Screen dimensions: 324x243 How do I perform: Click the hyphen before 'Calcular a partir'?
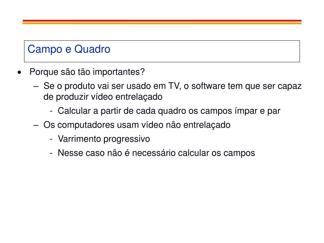click(x=51, y=112)
